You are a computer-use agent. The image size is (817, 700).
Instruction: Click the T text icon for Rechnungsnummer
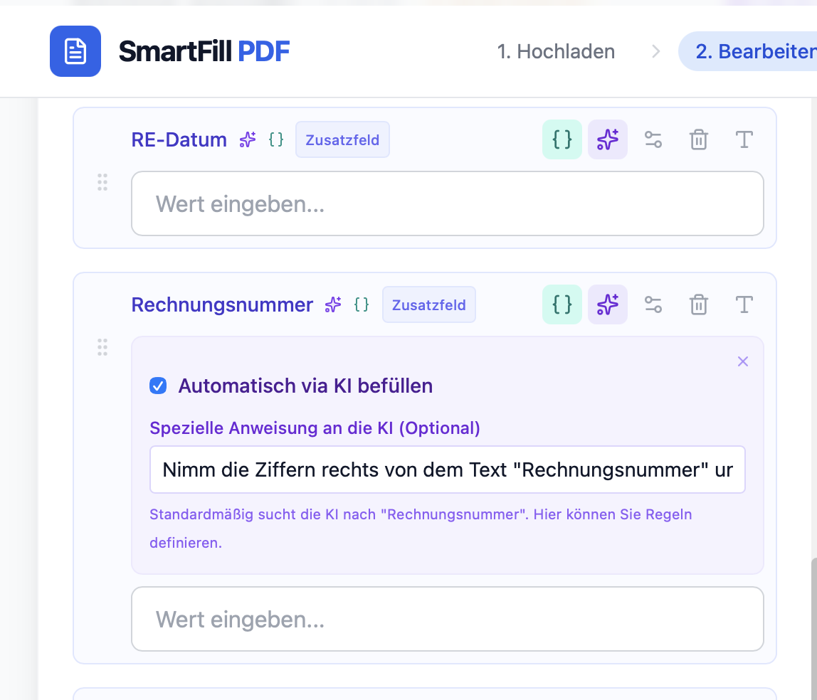pyautogui.click(x=744, y=304)
